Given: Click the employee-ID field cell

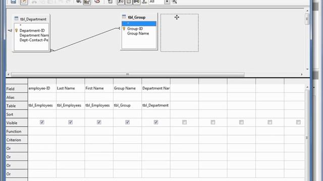Looking at the screenshot, I should 42,88.
